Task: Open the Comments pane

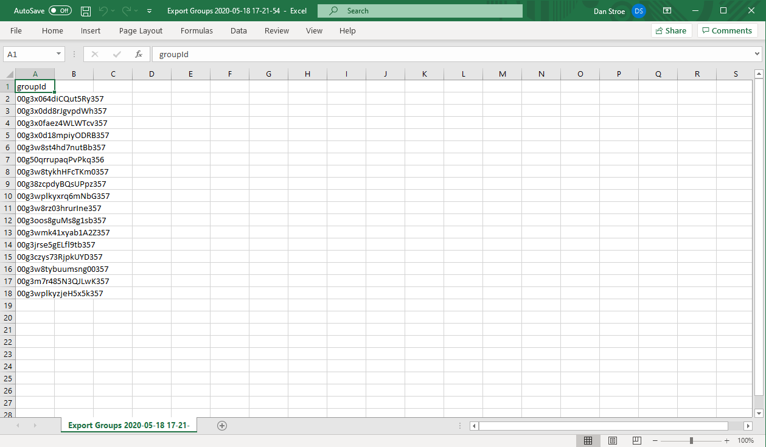Action: tap(727, 30)
